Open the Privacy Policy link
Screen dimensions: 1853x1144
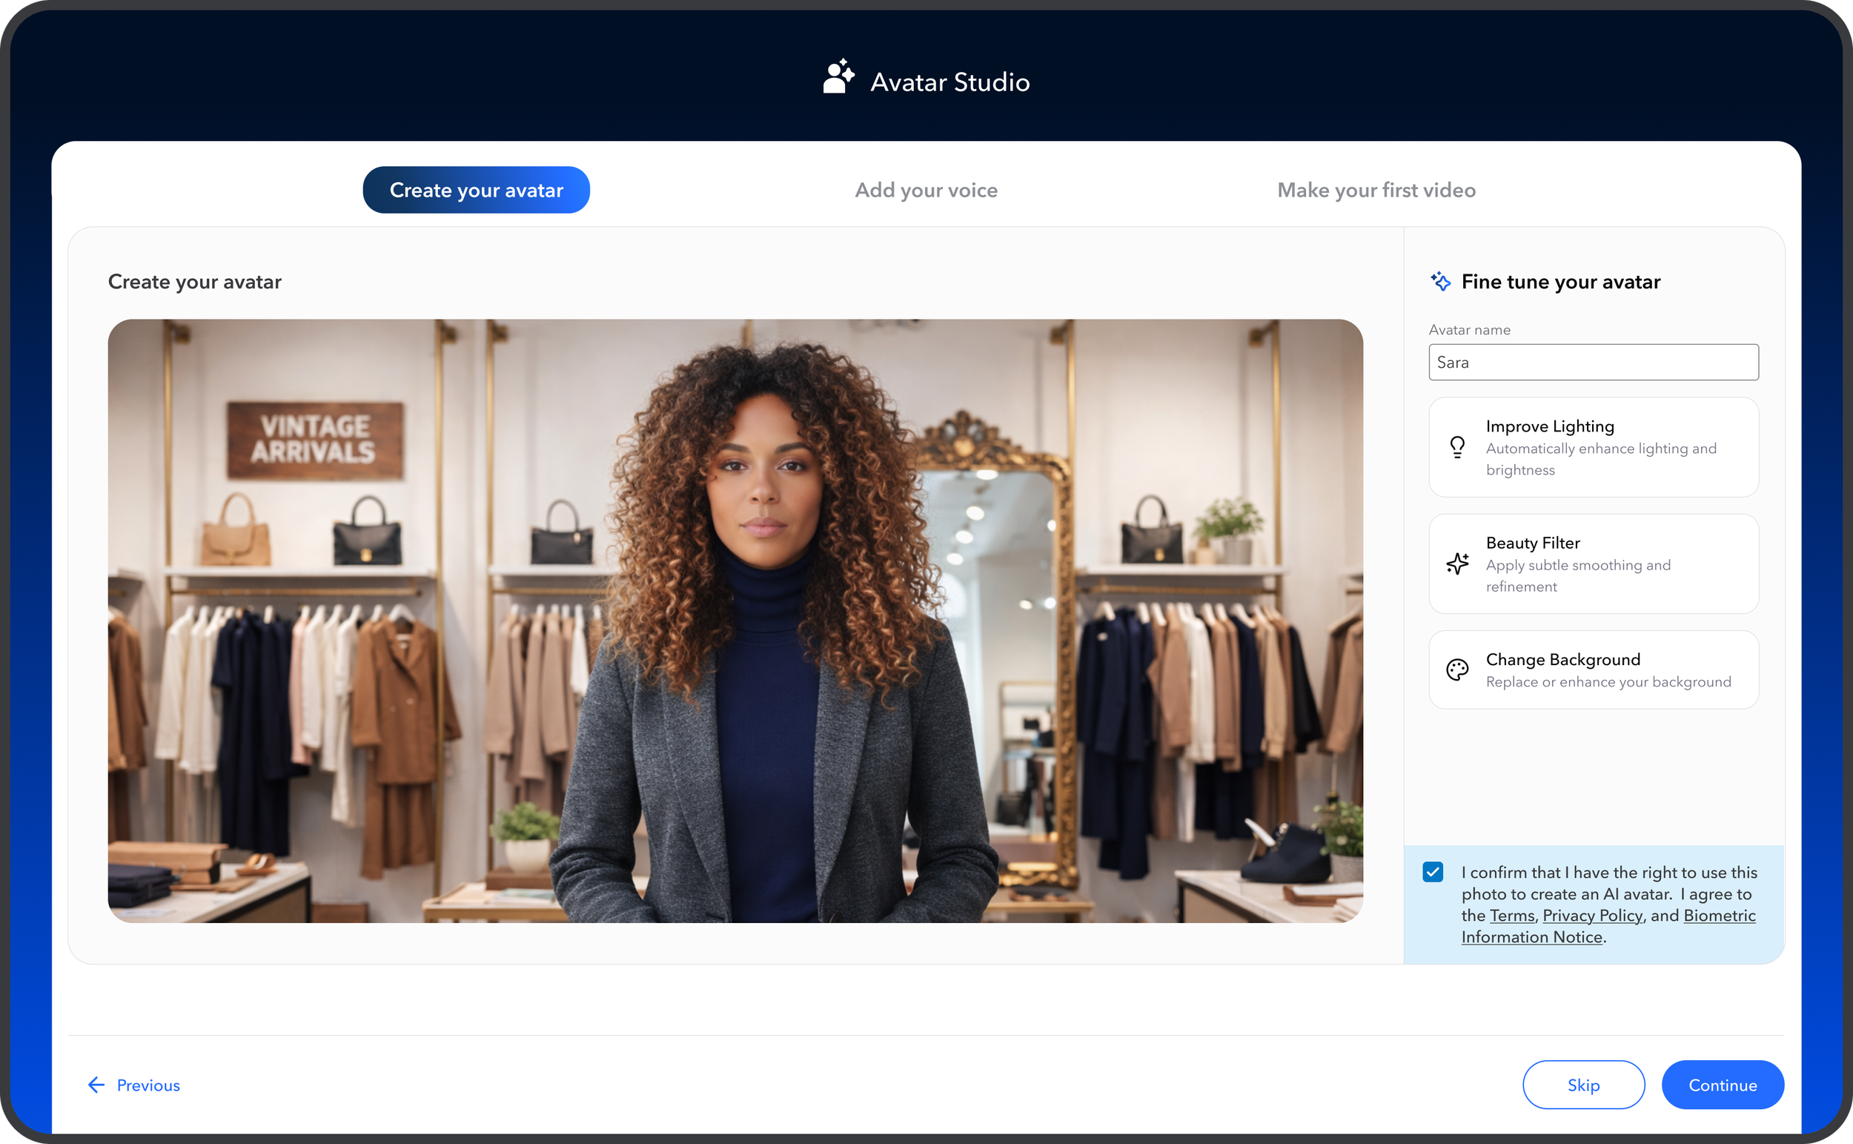click(1592, 916)
